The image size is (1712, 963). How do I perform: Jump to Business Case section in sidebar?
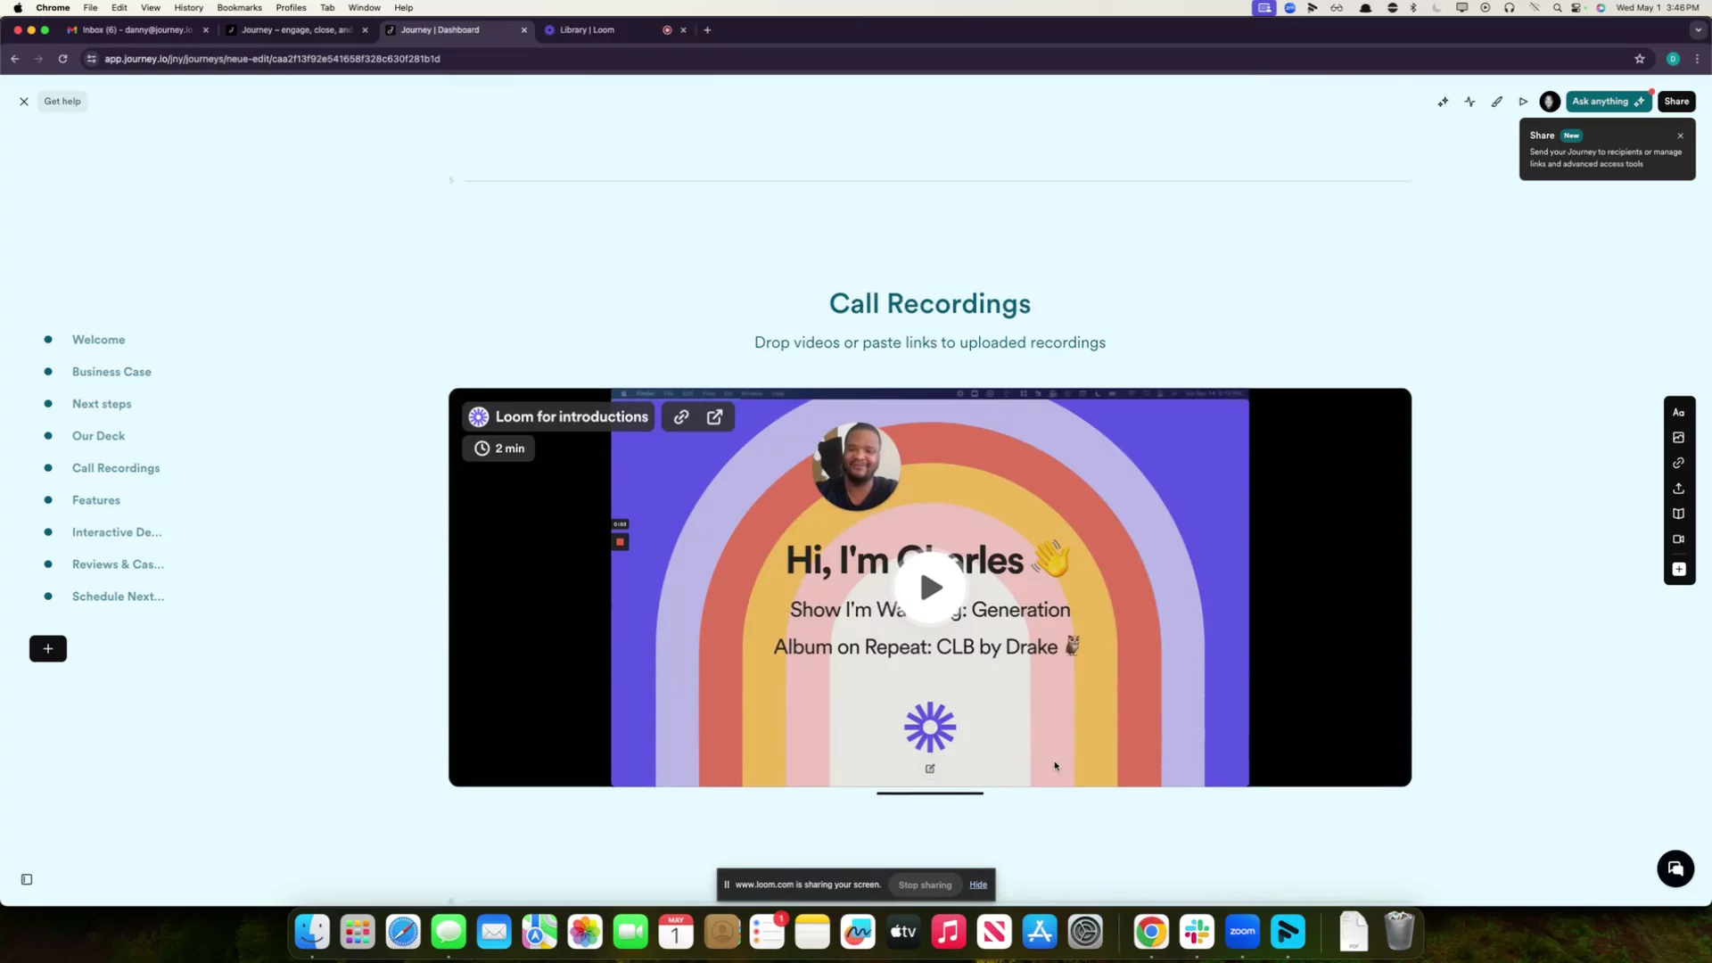click(x=111, y=372)
